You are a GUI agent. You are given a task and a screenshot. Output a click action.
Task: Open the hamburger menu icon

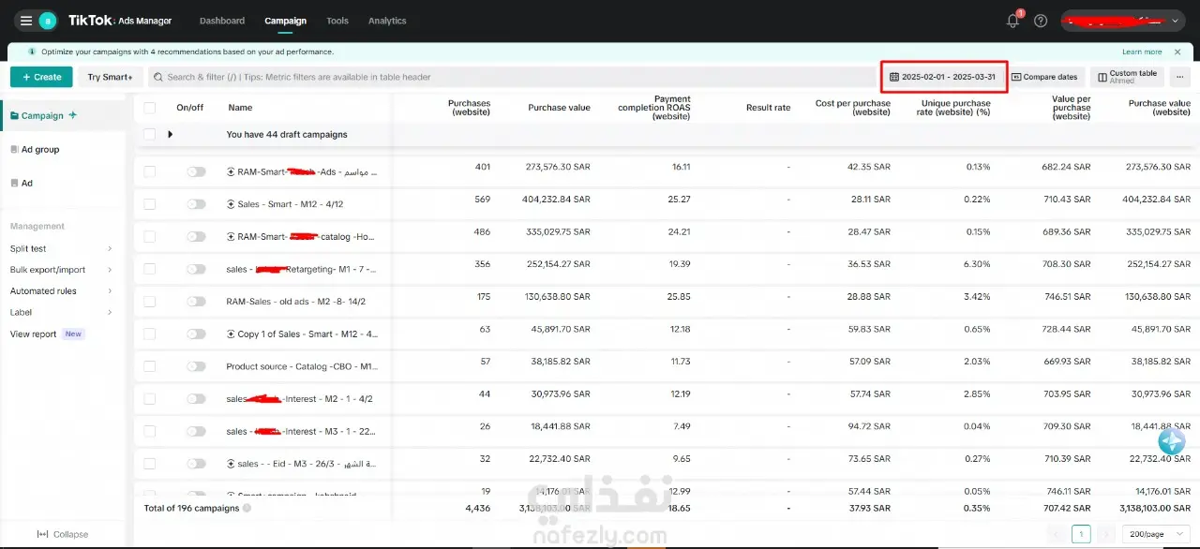click(x=25, y=21)
